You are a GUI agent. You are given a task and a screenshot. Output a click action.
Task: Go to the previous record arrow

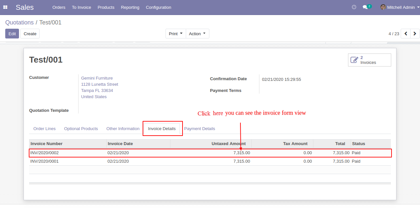click(x=406, y=34)
